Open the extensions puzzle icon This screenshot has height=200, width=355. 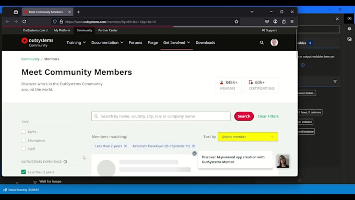point(283,21)
